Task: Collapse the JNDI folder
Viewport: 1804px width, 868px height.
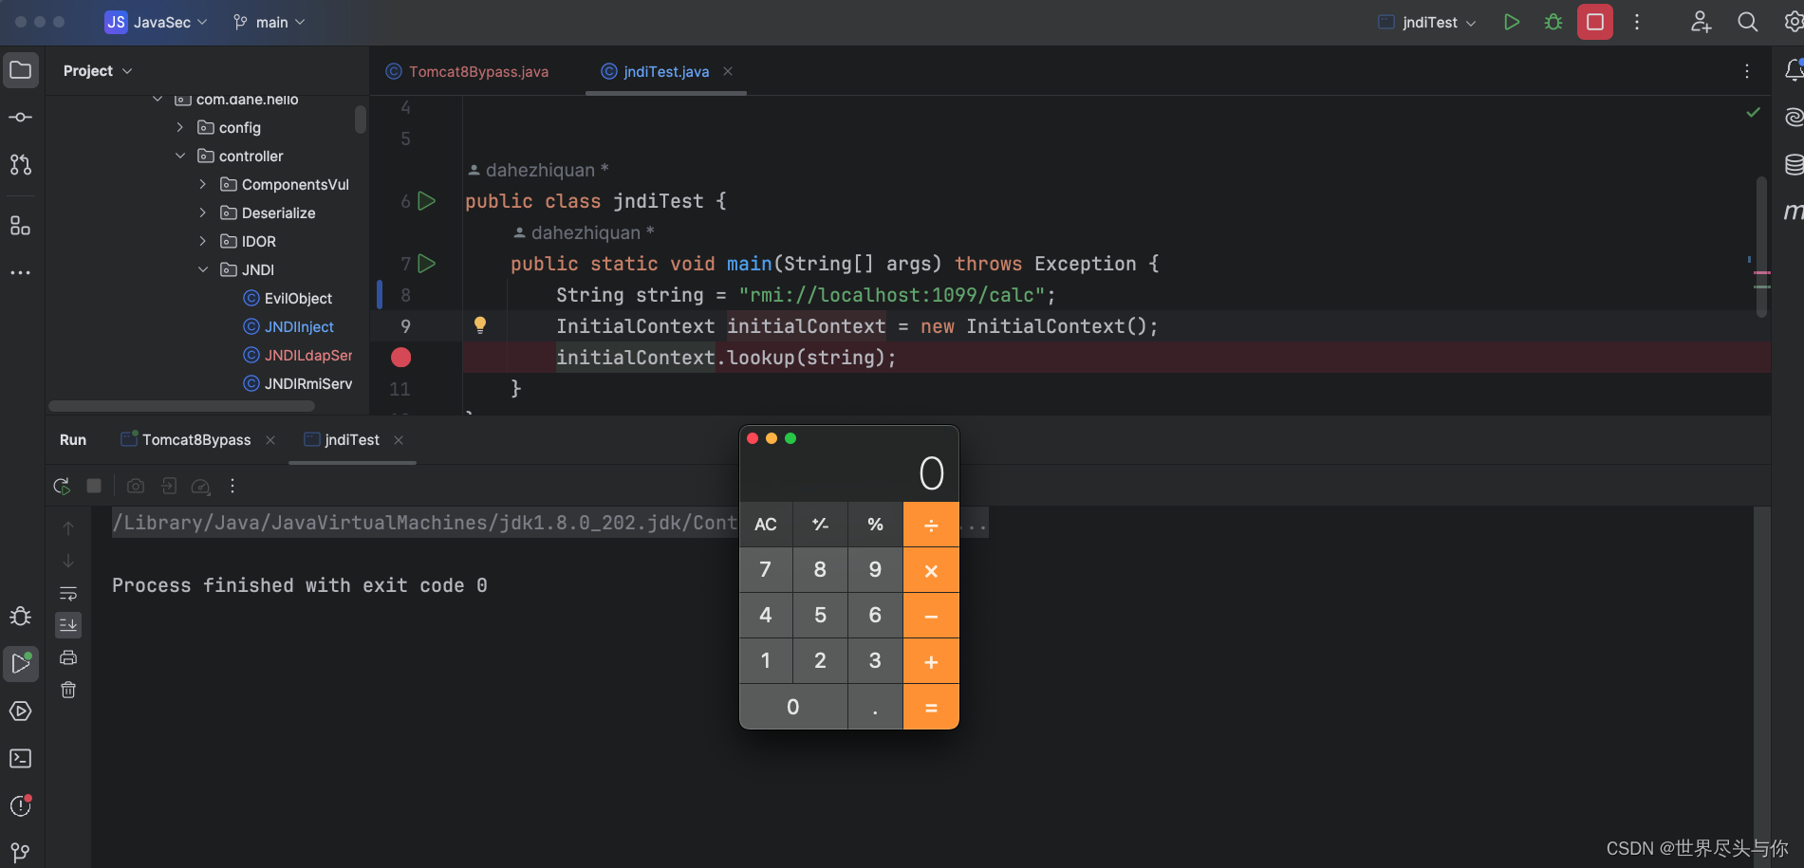Action: point(202,269)
